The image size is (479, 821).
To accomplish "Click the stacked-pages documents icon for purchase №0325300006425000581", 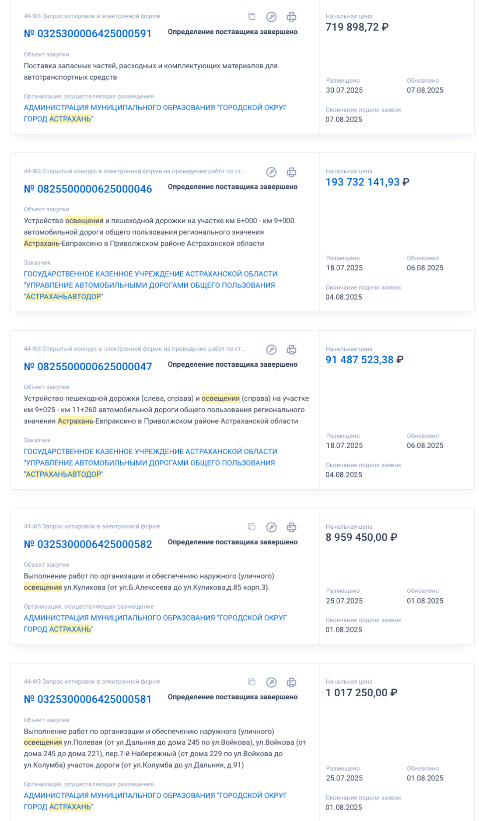I will (252, 682).
